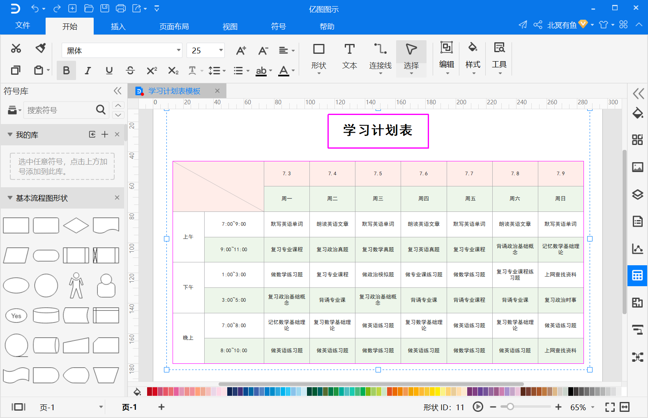This screenshot has height=418, width=648.
Task: Toggle bold formatting
Action: pyautogui.click(x=66, y=71)
